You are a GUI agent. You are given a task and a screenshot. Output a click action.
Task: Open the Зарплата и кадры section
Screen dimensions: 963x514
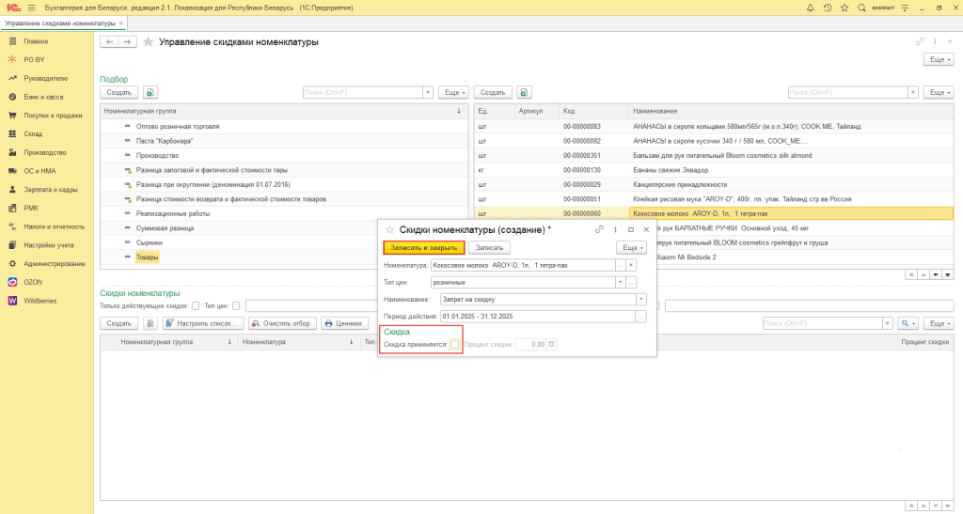pos(51,190)
